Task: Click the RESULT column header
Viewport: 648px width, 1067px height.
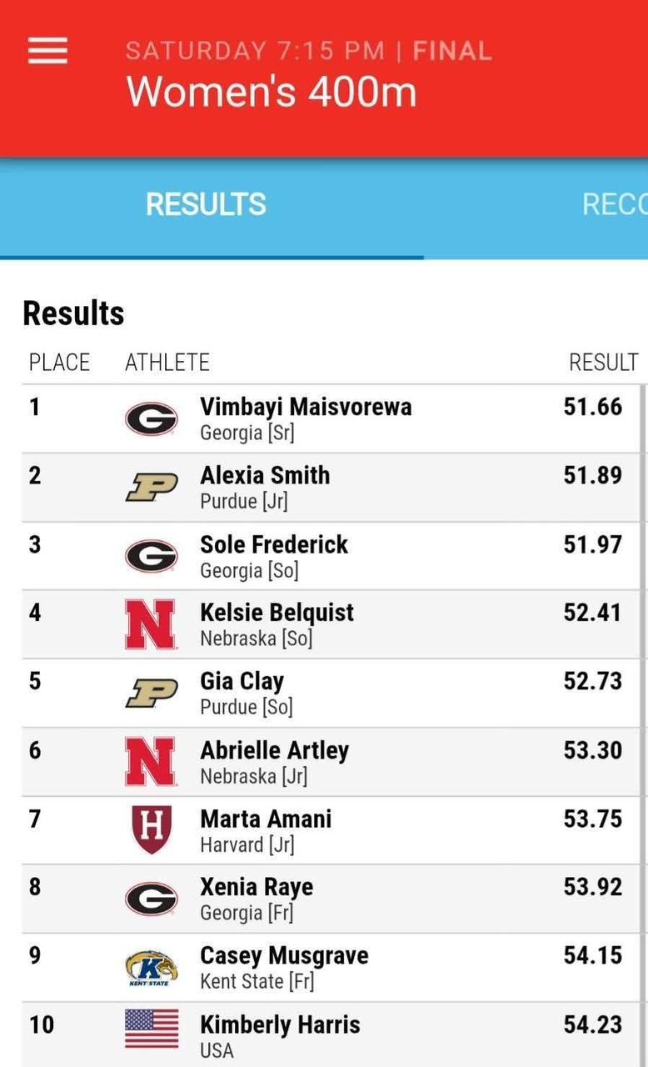Action: [x=603, y=363]
